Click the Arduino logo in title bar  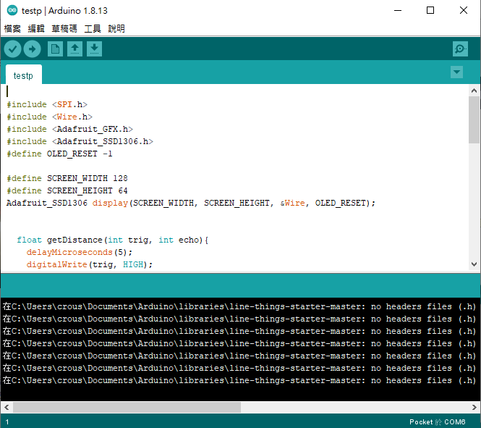click(12, 10)
